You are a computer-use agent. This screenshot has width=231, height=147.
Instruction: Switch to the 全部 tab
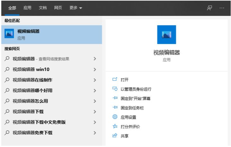coord(12,8)
